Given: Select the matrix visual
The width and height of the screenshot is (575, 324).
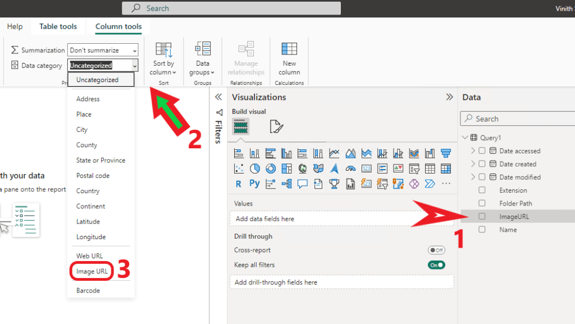Looking at the screenshot, I should pos(446,168).
